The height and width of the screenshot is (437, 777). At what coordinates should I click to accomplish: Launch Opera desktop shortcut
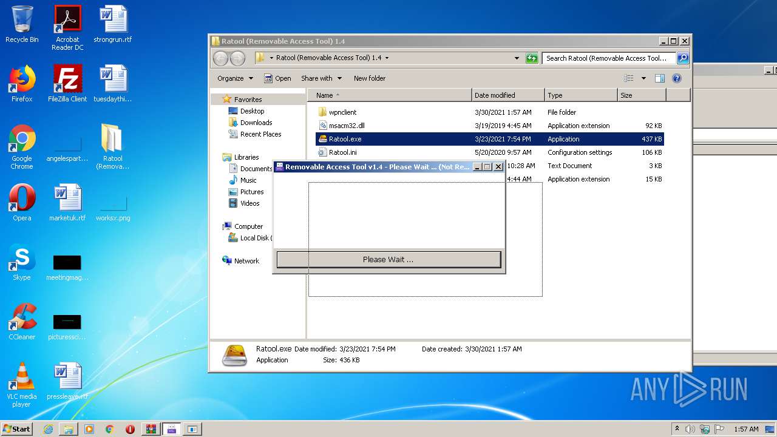22,203
